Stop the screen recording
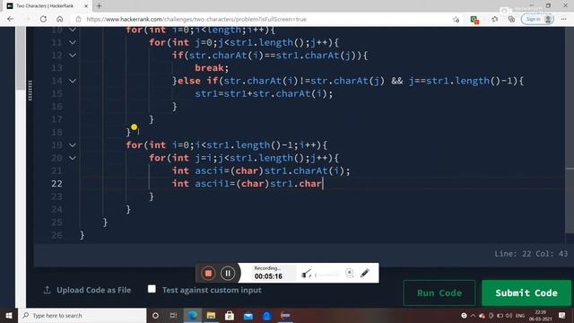Screen dimensions: 574x323 coord(208,273)
